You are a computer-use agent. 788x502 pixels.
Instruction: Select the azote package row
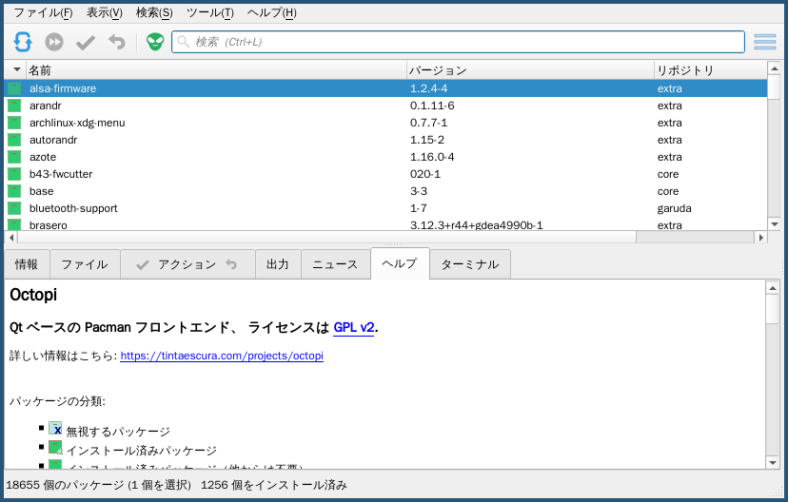386,157
